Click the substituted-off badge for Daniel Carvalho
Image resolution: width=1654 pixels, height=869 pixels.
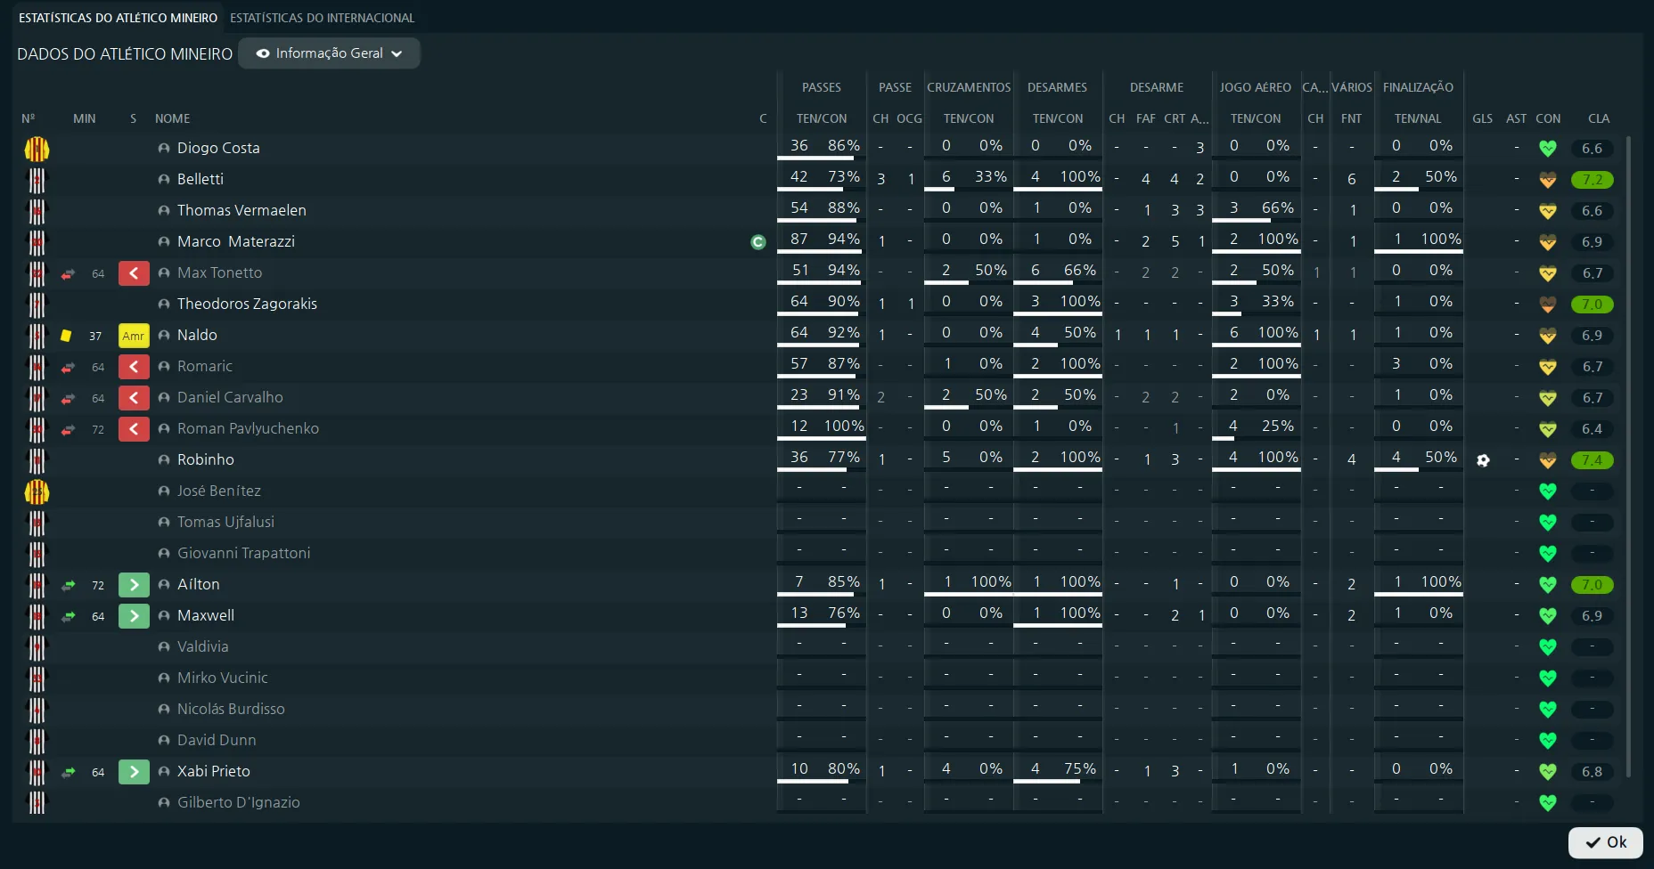click(134, 398)
